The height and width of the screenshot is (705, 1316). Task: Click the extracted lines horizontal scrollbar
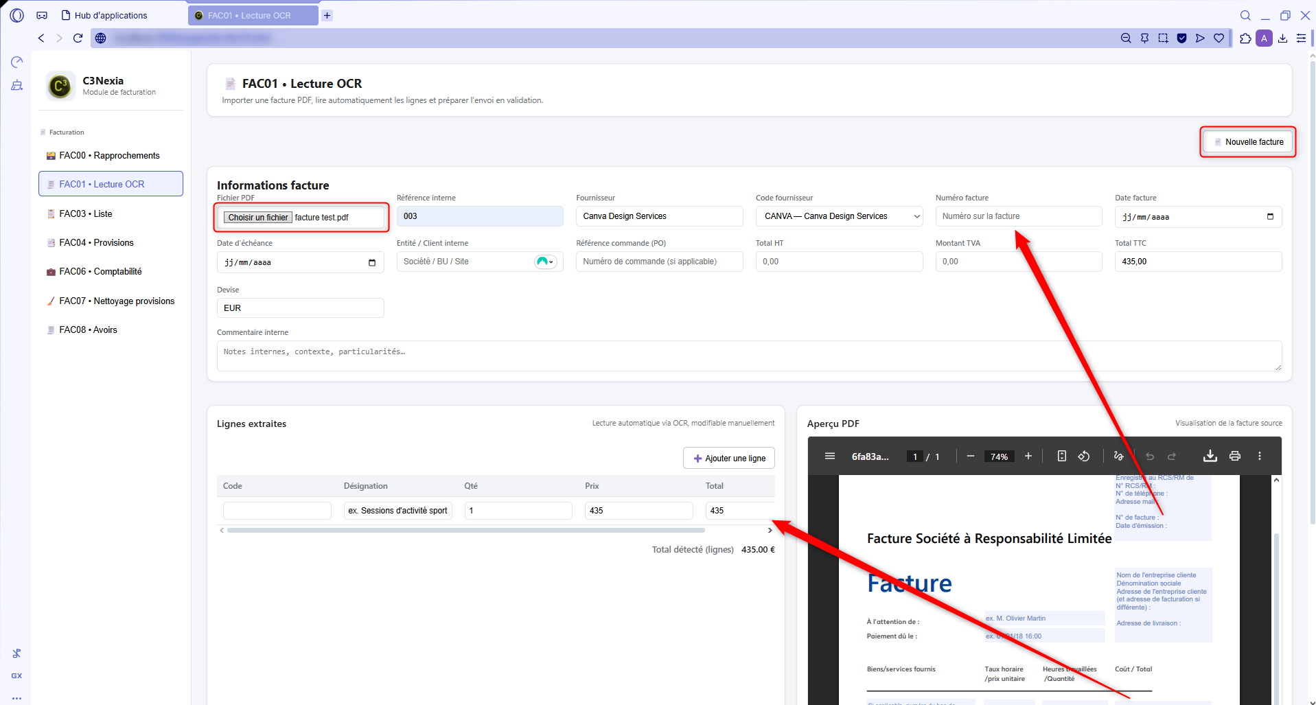[465, 531]
